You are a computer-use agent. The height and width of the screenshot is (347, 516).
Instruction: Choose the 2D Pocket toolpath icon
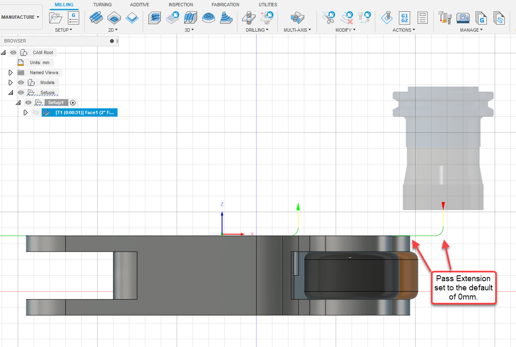click(114, 18)
